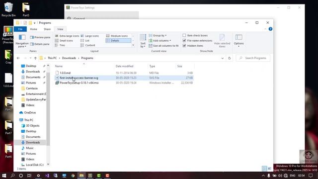Image resolution: width=318 pixels, height=179 pixels.
Task: Open OneDrive in navigation pane
Action: 30,113
